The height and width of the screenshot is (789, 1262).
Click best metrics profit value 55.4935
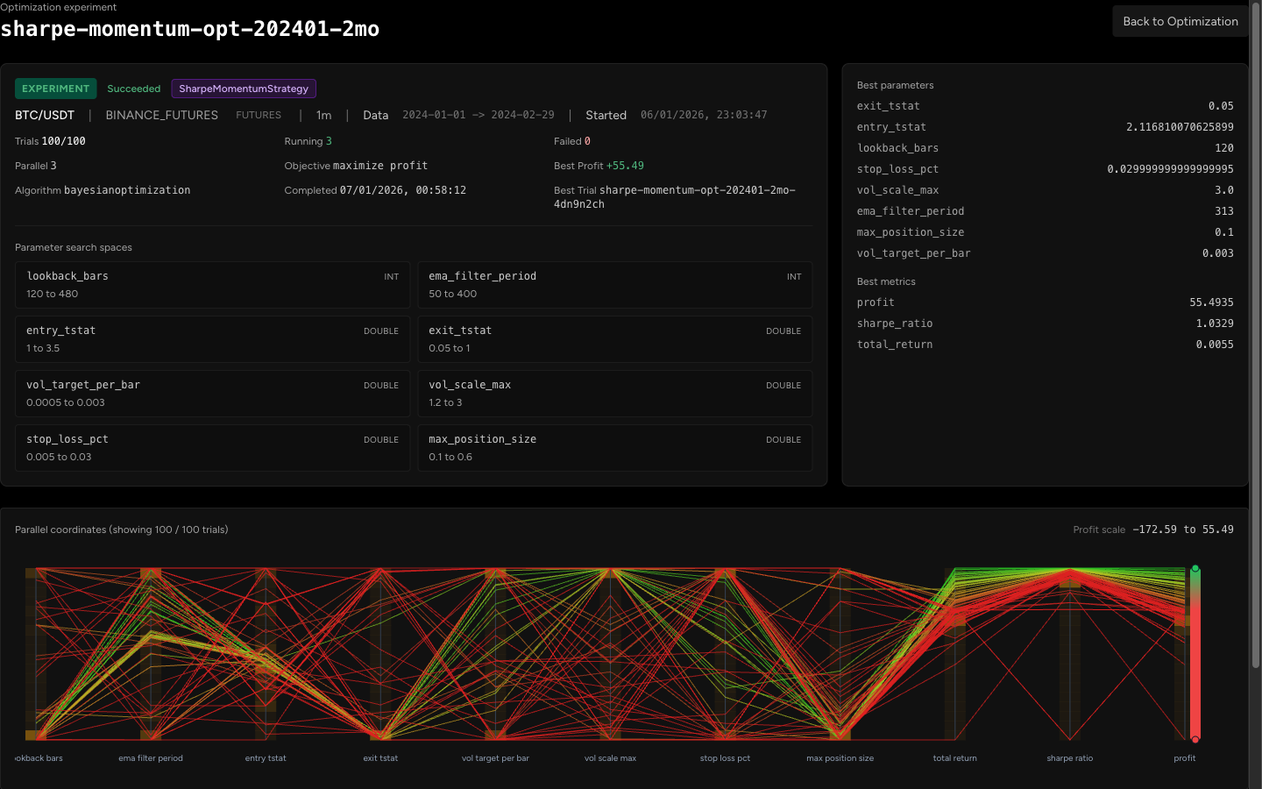pyautogui.click(x=1211, y=302)
